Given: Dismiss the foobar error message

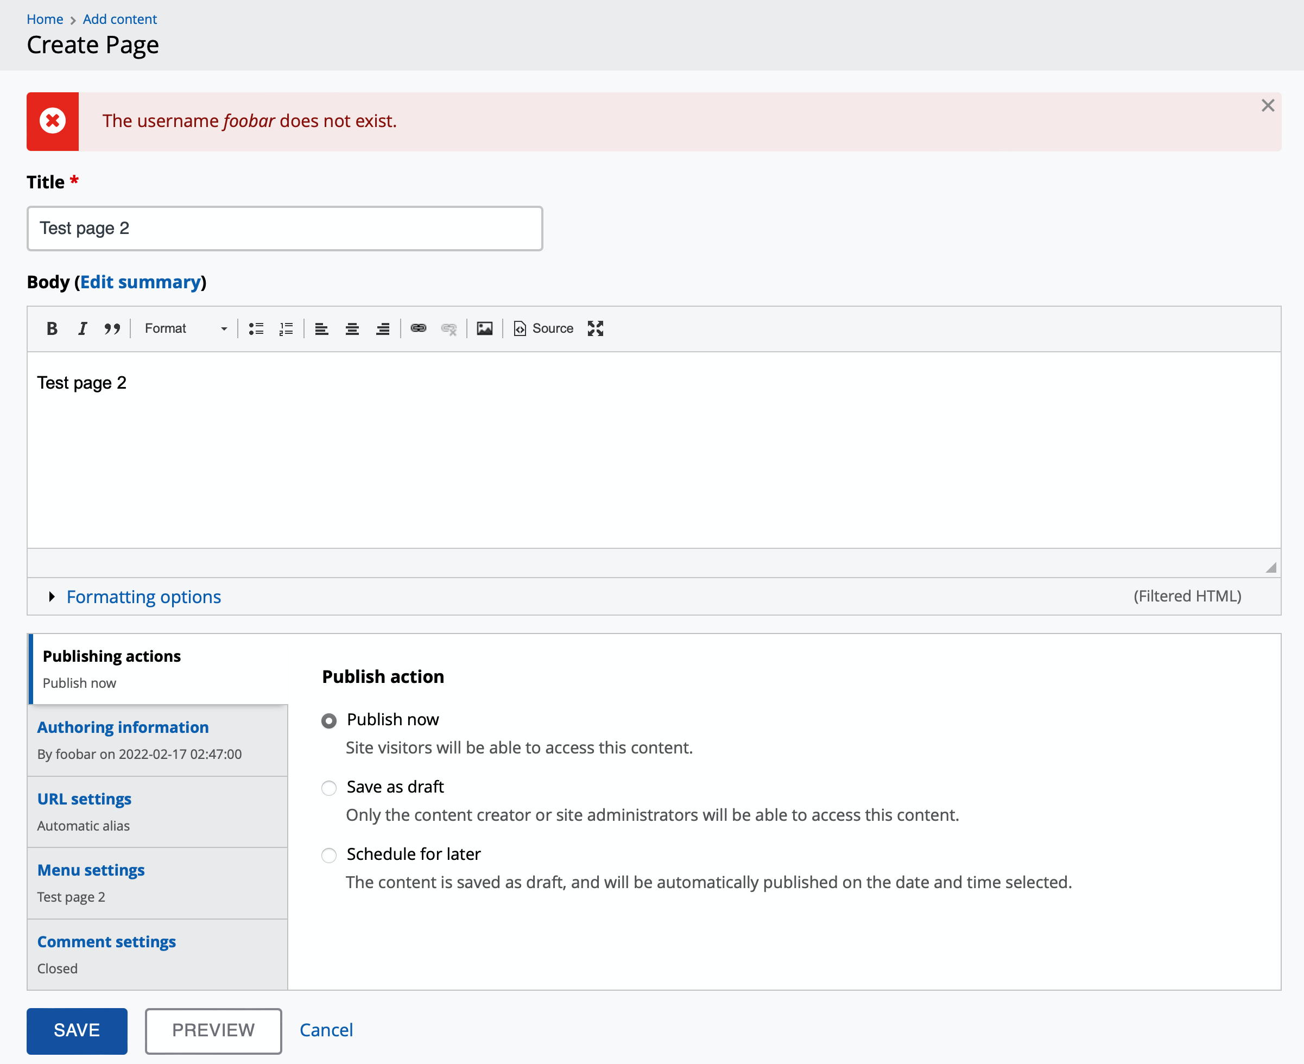Looking at the screenshot, I should pos(1267,105).
